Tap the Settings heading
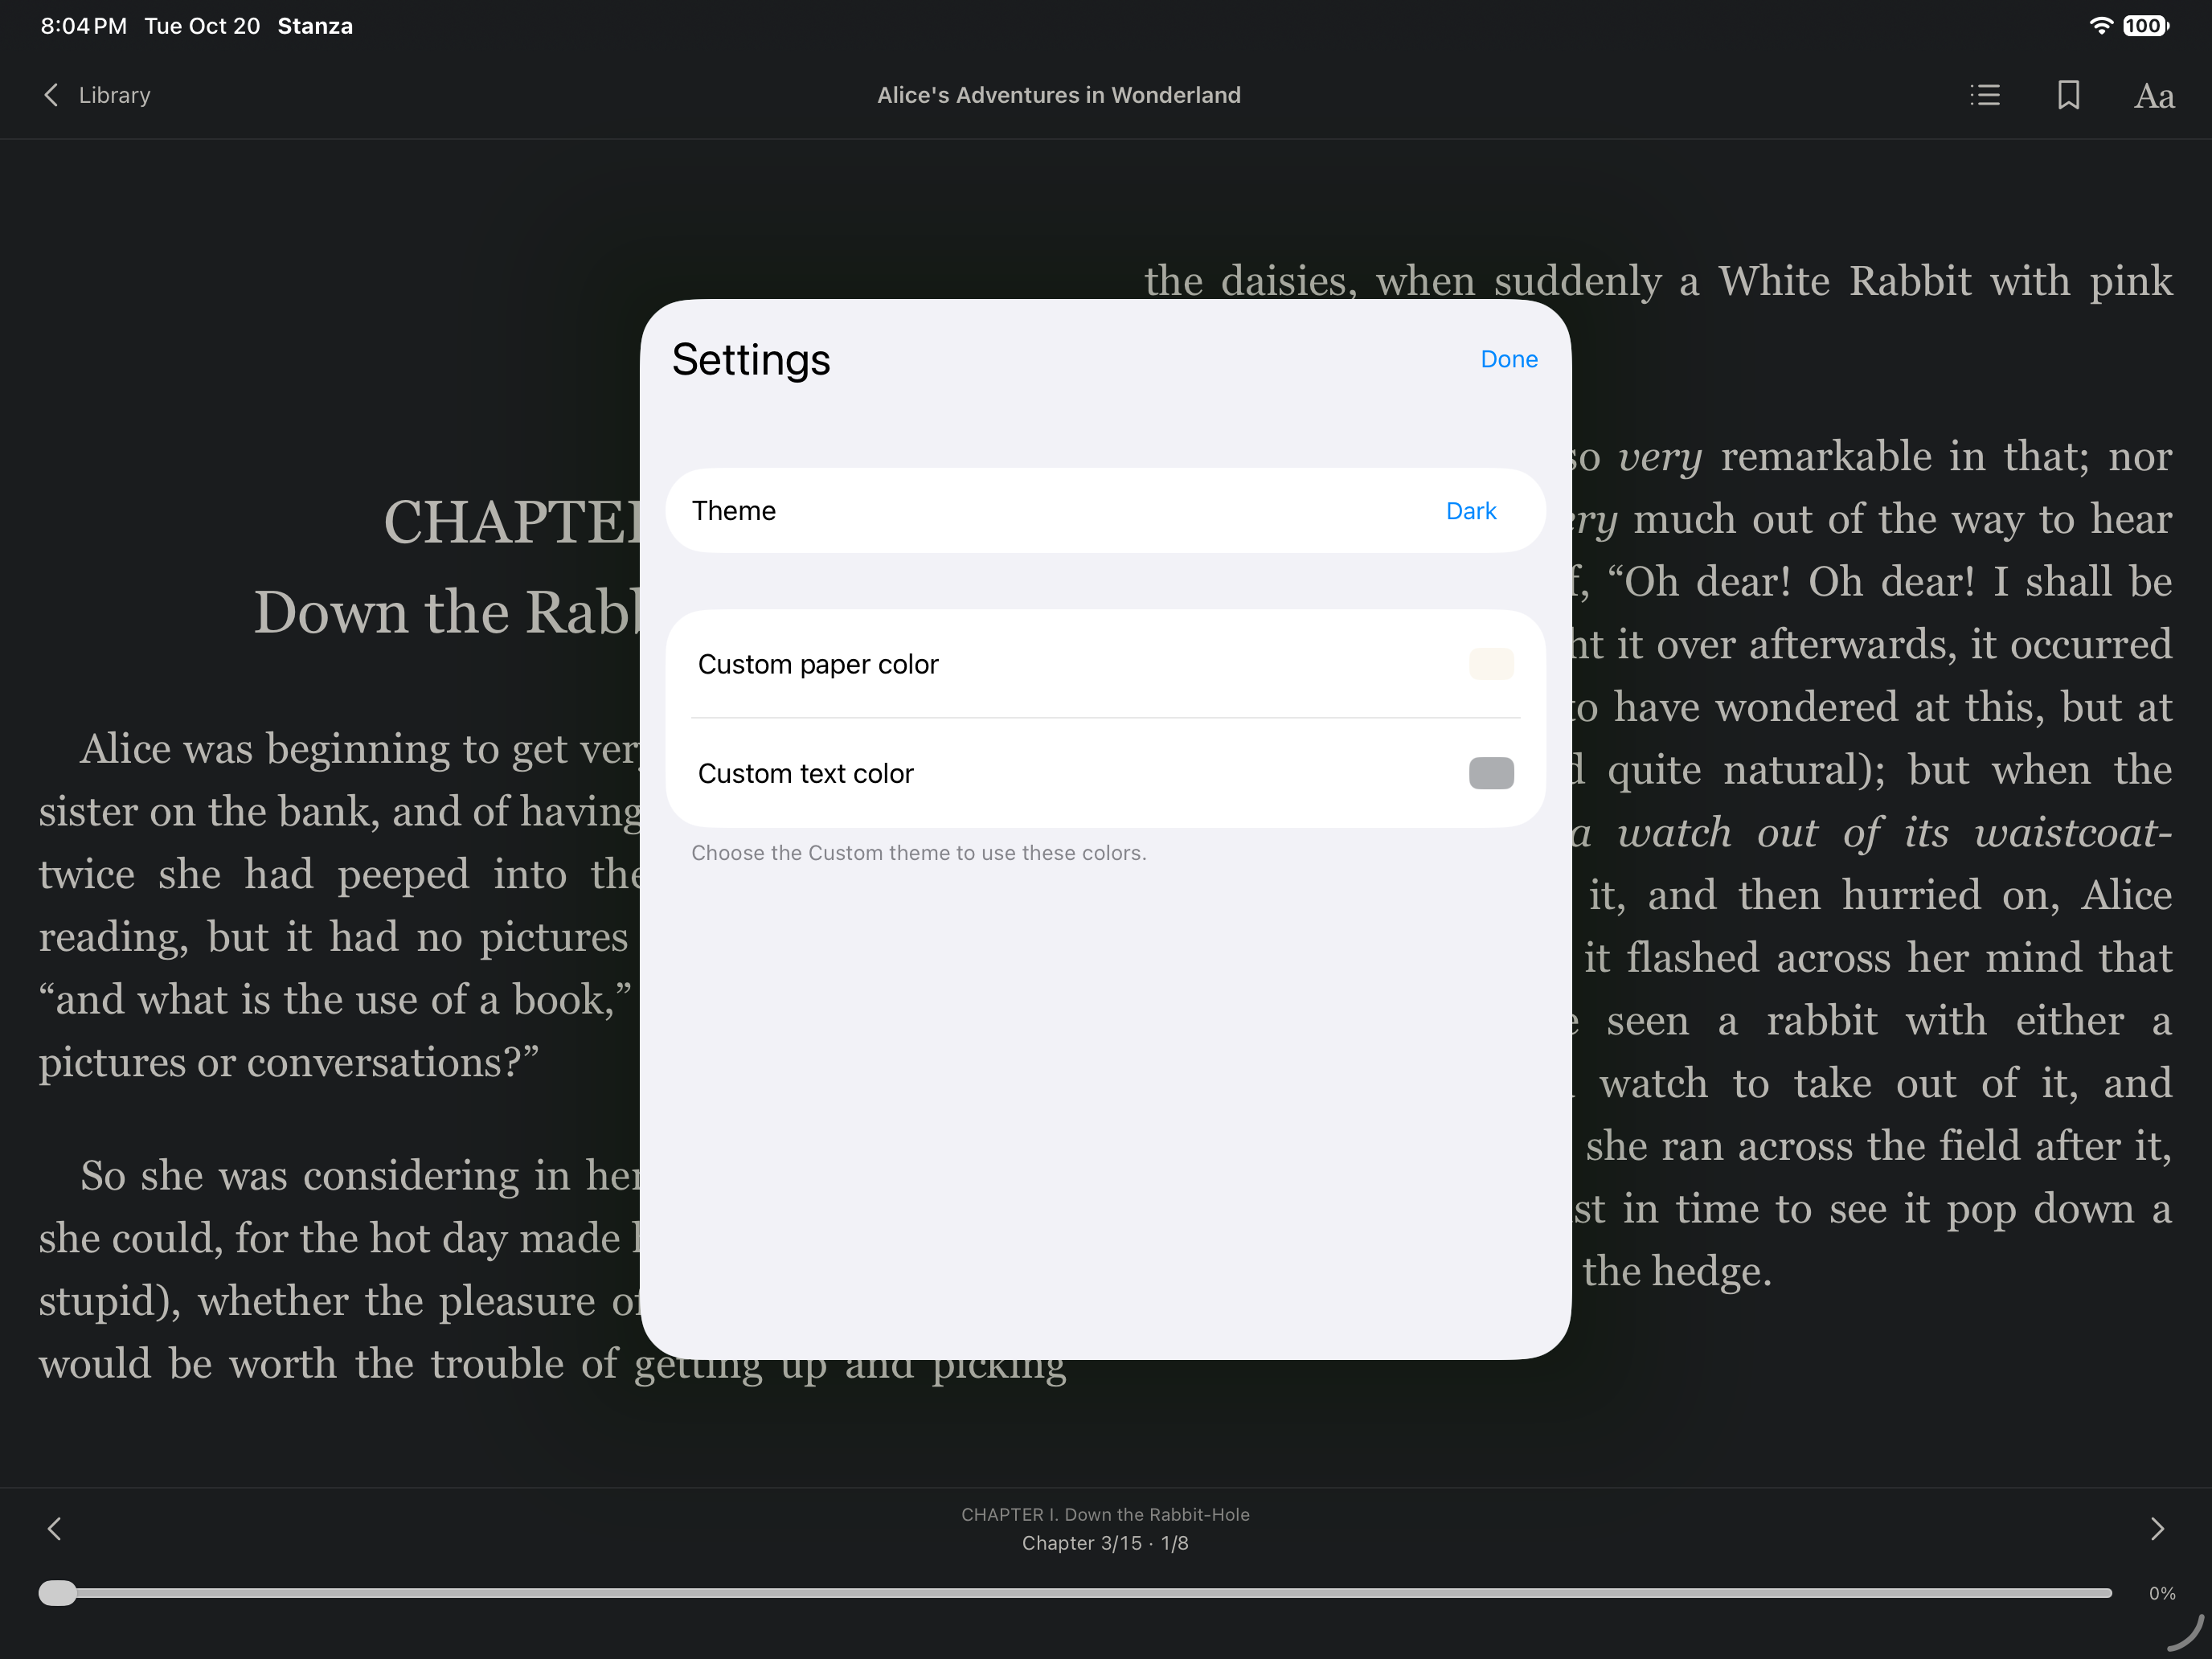This screenshot has width=2212, height=1659. [750, 359]
